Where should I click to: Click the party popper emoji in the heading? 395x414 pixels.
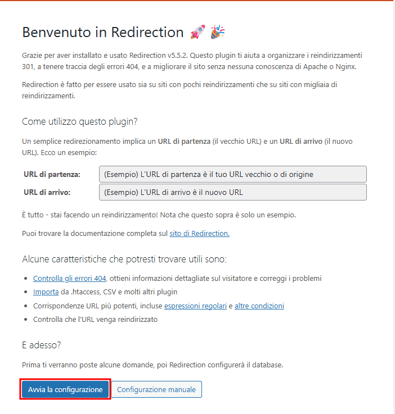click(218, 33)
